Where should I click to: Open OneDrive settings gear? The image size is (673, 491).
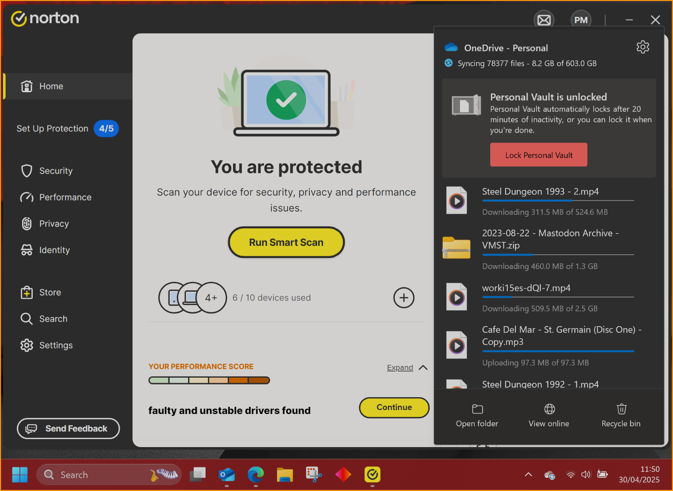coord(643,47)
